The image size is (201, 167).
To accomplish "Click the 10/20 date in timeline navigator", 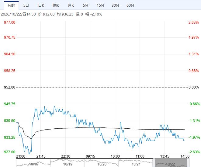I will [x=102, y=164].
